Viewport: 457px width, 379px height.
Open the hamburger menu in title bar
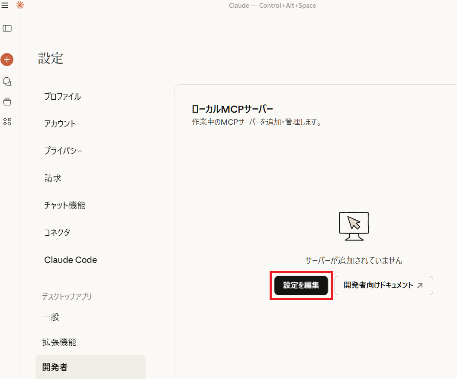(x=5, y=6)
